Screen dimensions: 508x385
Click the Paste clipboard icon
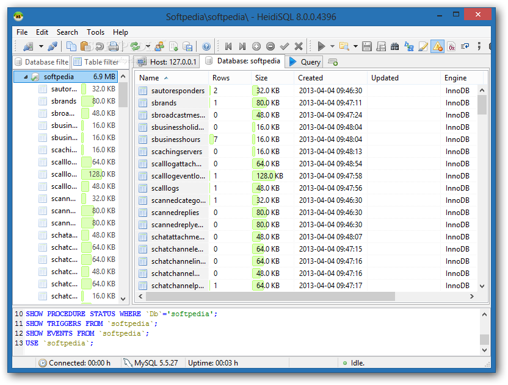pos(85,46)
